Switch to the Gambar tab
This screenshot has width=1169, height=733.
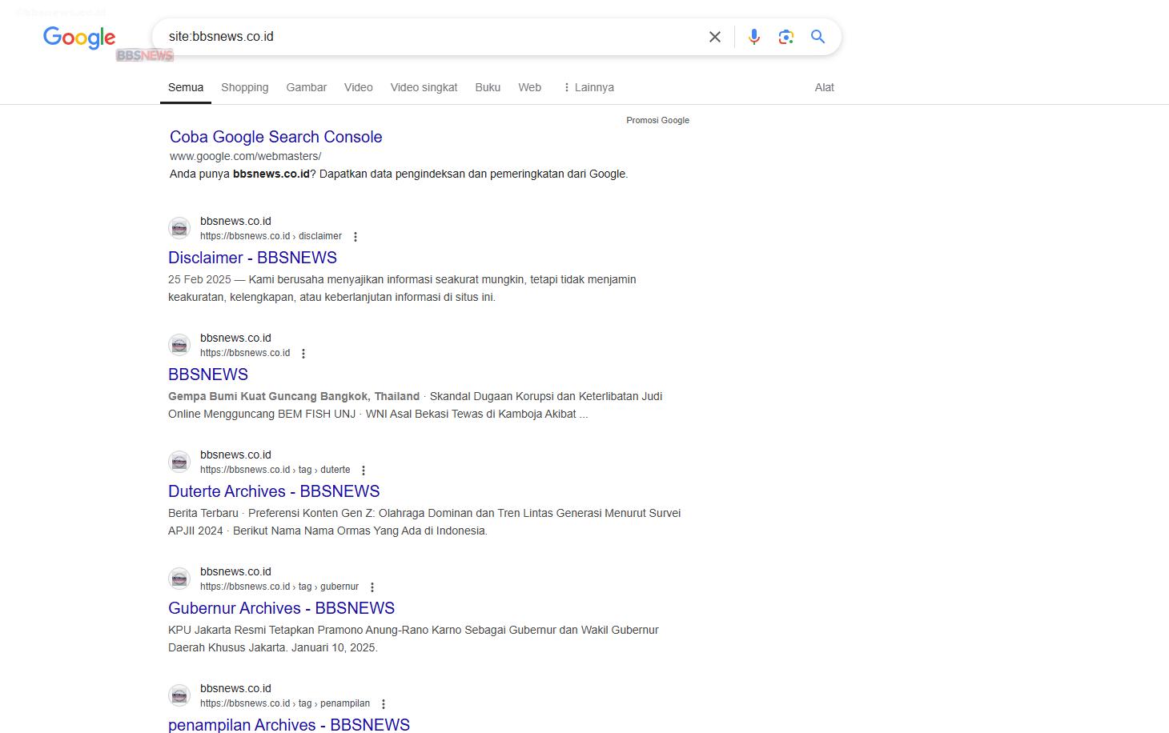[306, 87]
